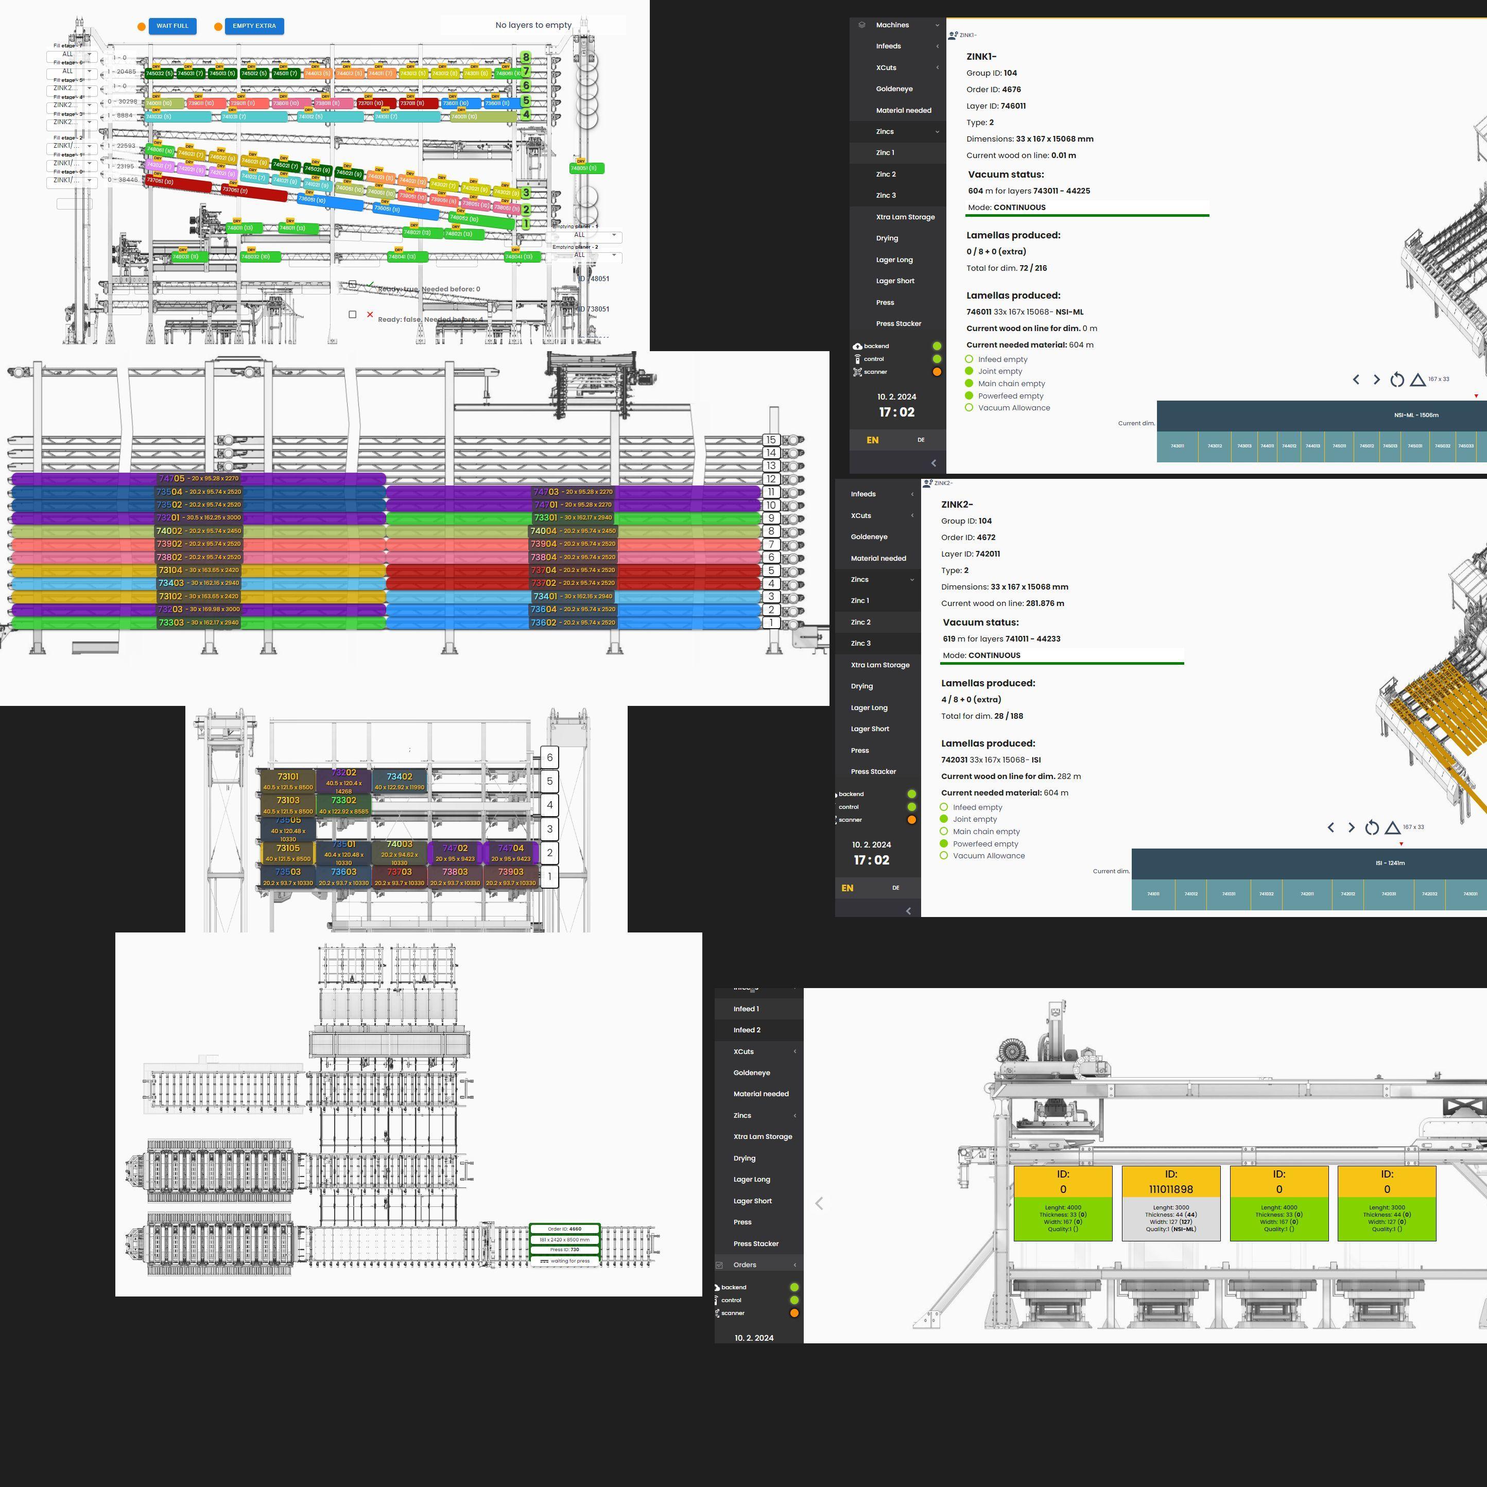The width and height of the screenshot is (1487, 1487).
Task: Click the orange indicator beside WAIT FULL
Action: click(x=142, y=26)
